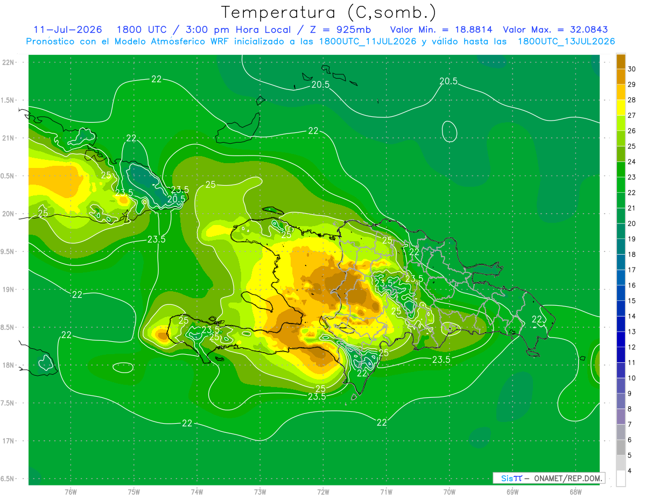
Task: Select the purple legend swatch between 7 and 8
Action: click(x=621, y=417)
